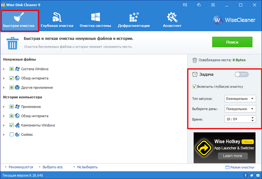Open the feedback message icon in title bar
Viewport: 262px width, 179px height.
[x=185, y=5]
